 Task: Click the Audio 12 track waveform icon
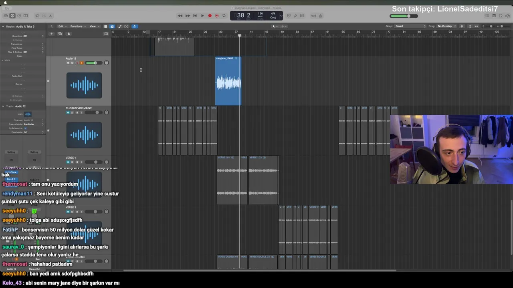[84, 85]
